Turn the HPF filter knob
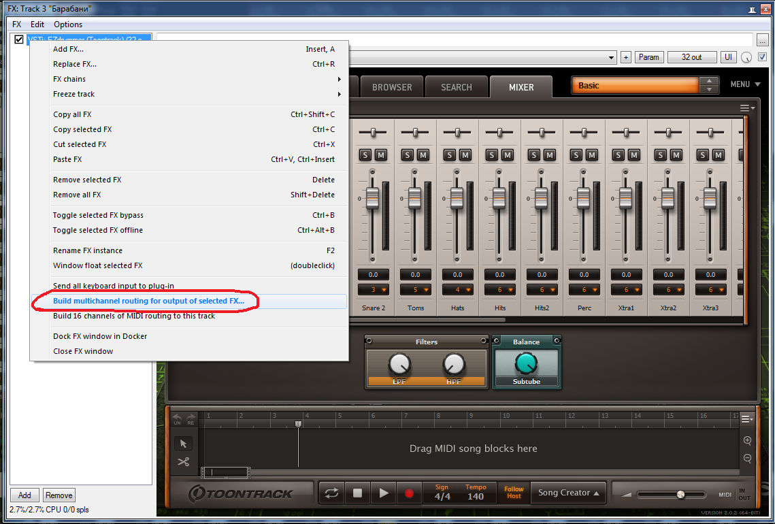This screenshot has width=775, height=524. coord(454,364)
